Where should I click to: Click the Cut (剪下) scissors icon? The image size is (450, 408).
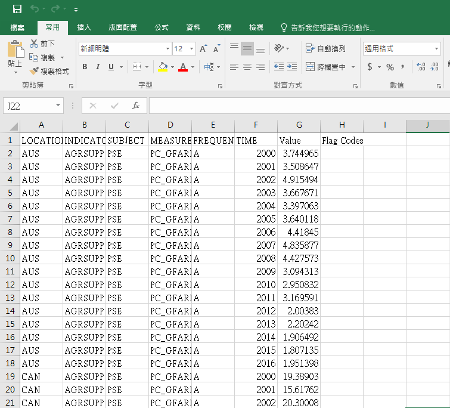34,44
